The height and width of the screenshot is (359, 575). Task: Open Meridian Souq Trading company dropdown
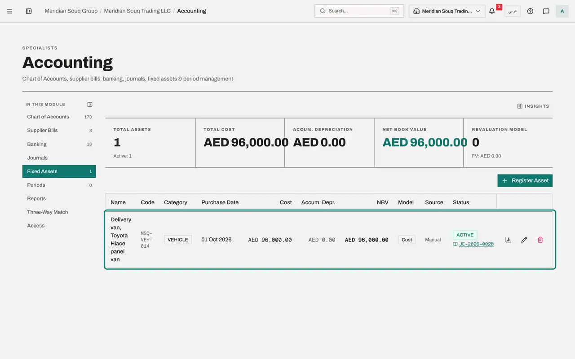447,11
